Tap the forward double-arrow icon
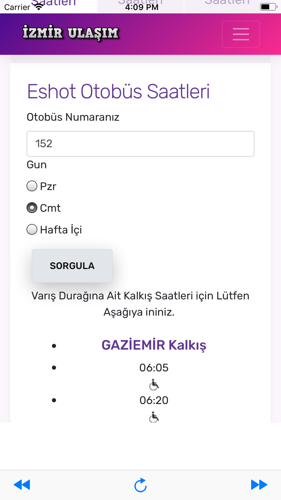 point(259,485)
